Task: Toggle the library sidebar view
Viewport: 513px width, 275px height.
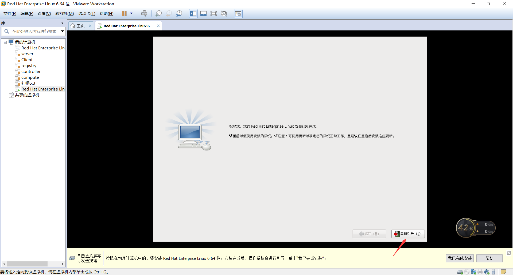Action: point(193,13)
